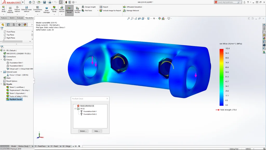Image resolution: width=266 pixels, height=150 pixels.
Task: Select Foundation Bolt-1 under Fixtures
Action: [16, 63]
